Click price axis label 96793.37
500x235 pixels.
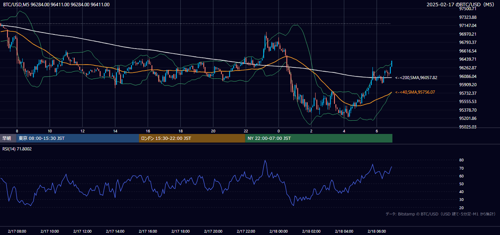click(468, 42)
